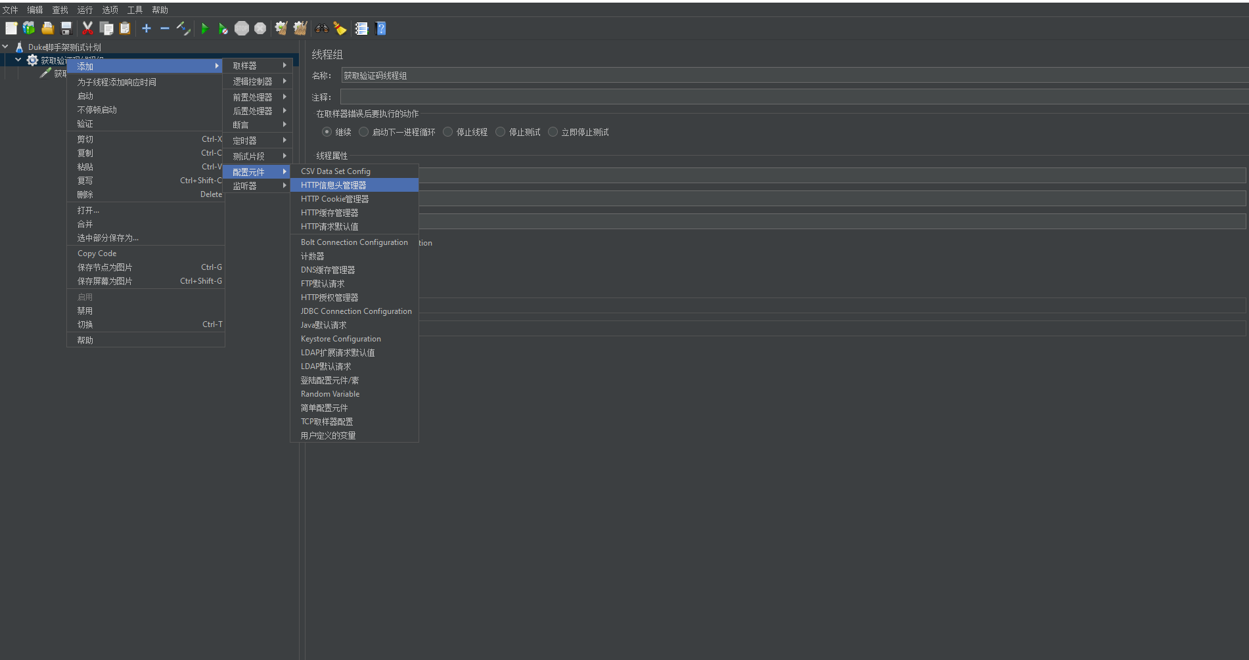Collapse the Duke脚手架测试计划 tree node

(6, 47)
